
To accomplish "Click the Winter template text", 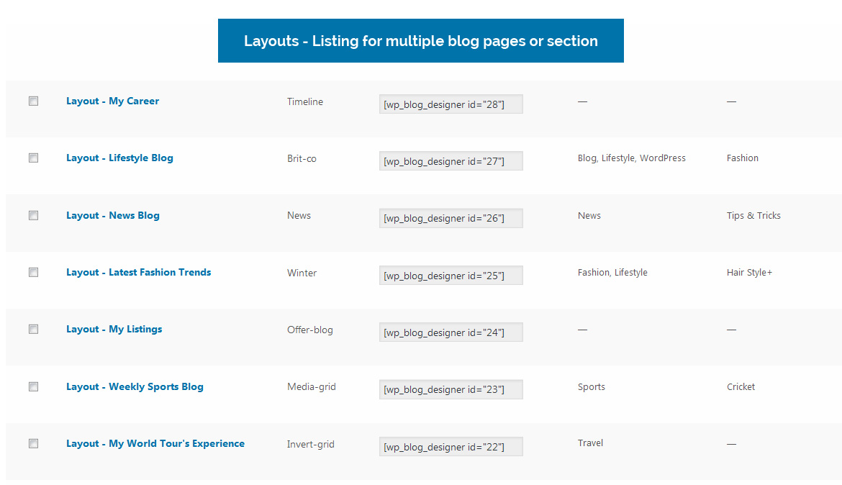I will (x=302, y=273).
